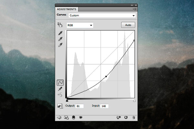Pick the gray point eyedropper
Viewport: 194px width, 129px height.
(60, 39)
